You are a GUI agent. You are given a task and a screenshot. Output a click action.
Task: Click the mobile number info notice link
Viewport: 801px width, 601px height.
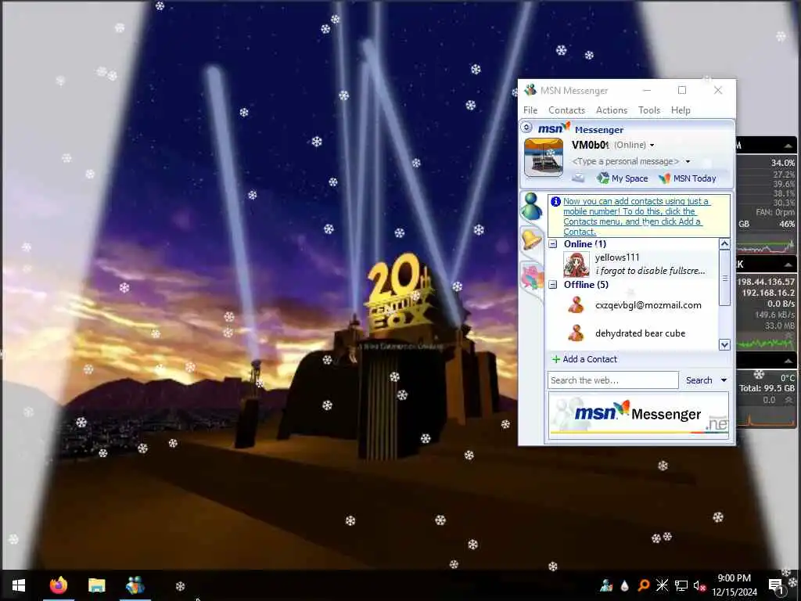coord(635,216)
